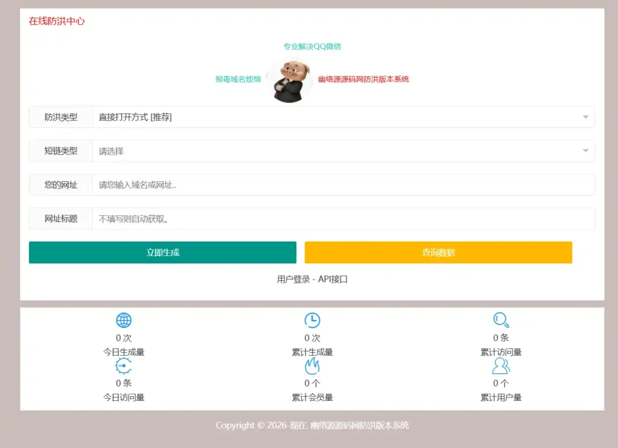Open the 用户登录 link
Viewport: 618px width, 448px height.
tap(293, 279)
